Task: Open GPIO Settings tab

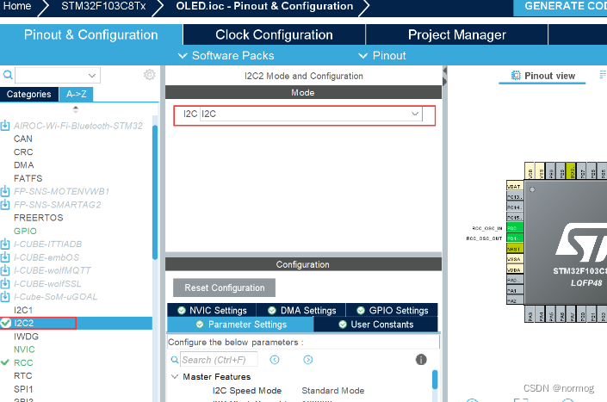Action: click(392, 310)
